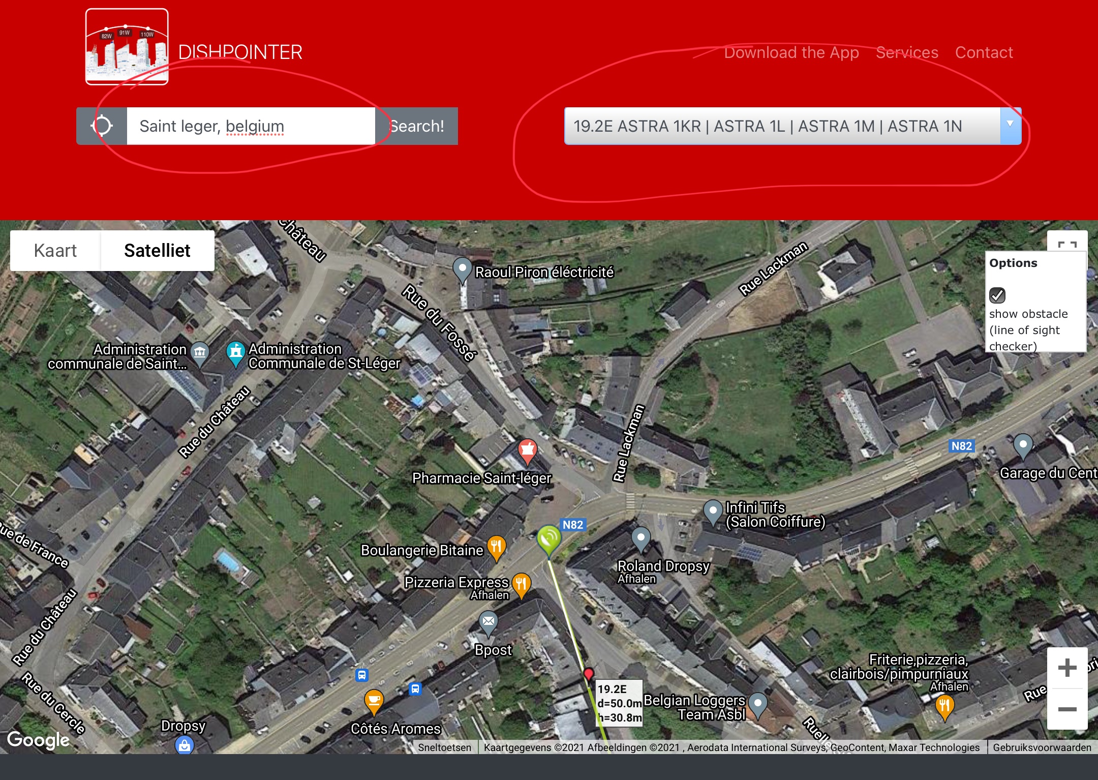This screenshot has width=1098, height=780.
Task: Click the Rue du Cercle street label
Action: (53, 703)
